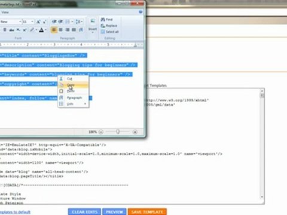Click the PREVIEW button
This screenshot has width=287, height=215.
pos(114,212)
